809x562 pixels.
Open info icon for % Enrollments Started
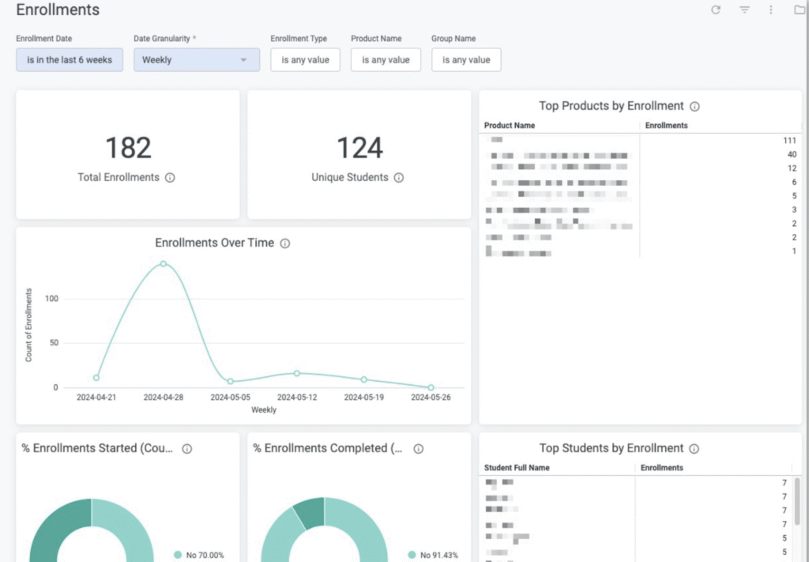[x=187, y=449]
